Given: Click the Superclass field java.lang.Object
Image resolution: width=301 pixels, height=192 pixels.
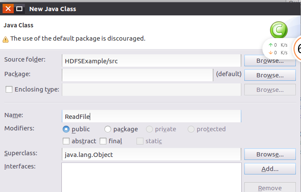Looking at the screenshot, I should click(151, 154).
